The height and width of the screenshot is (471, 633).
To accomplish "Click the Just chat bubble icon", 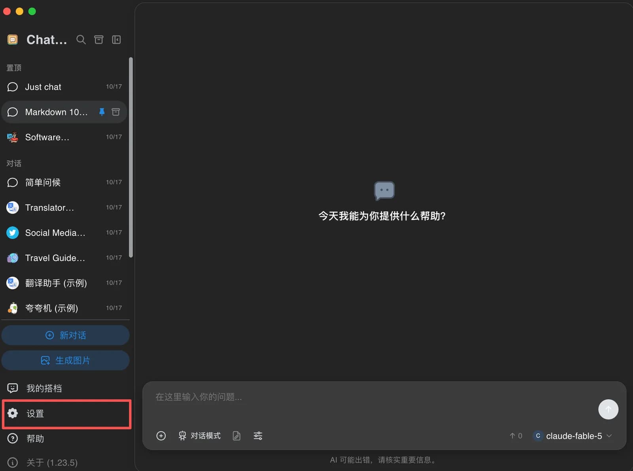I will click(13, 87).
